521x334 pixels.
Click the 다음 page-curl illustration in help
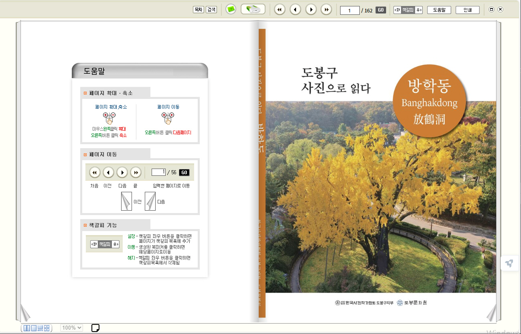pyautogui.click(x=150, y=201)
